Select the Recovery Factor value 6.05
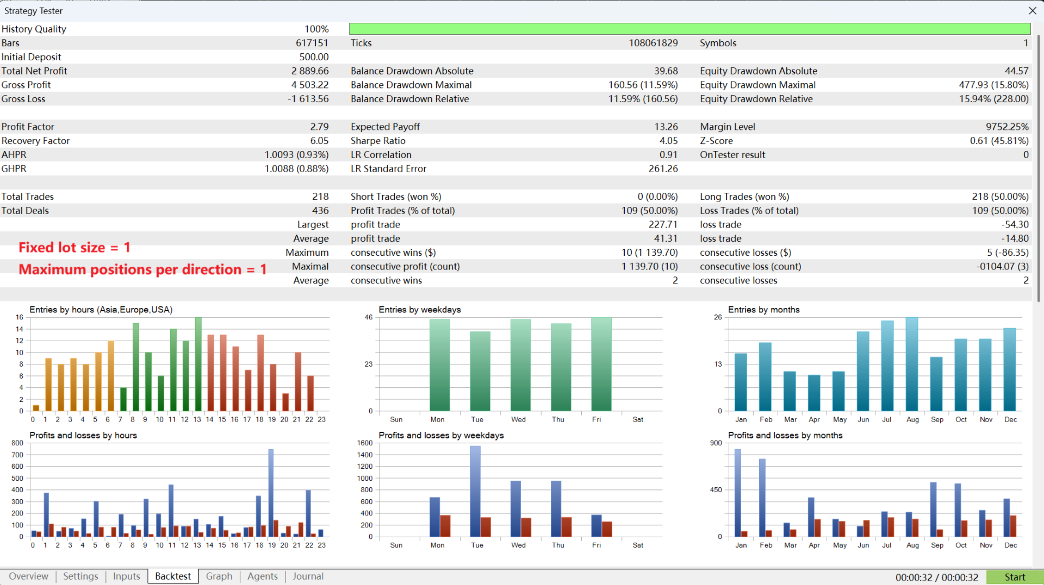Viewport: 1044px width, 585px height. coord(319,141)
